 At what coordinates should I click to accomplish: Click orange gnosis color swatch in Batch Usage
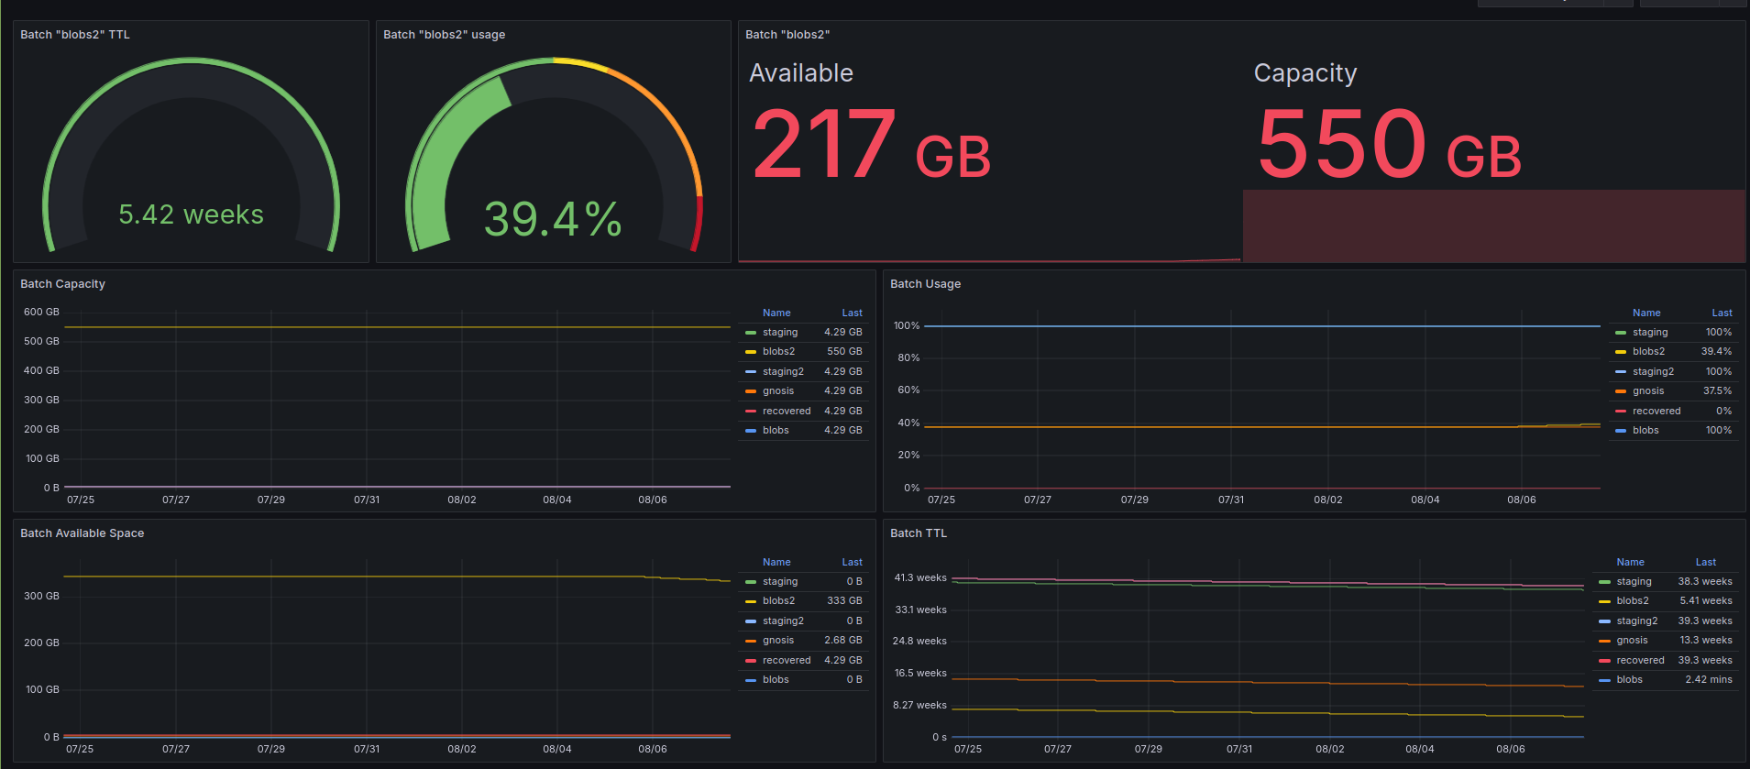point(1621,391)
